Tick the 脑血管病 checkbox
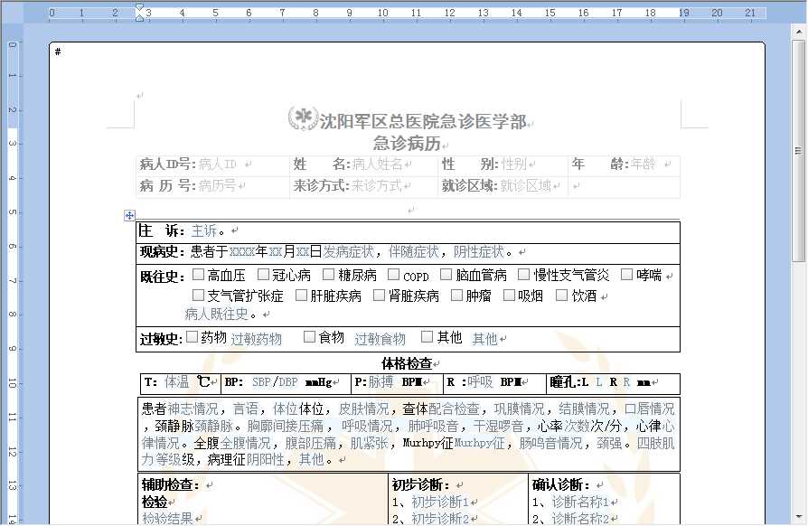Image resolution: width=808 pixels, height=526 pixels. [x=446, y=275]
